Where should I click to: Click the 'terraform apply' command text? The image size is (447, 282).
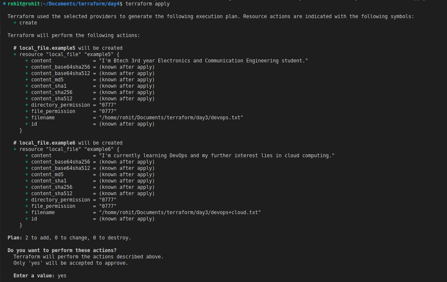tap(147, 4)
